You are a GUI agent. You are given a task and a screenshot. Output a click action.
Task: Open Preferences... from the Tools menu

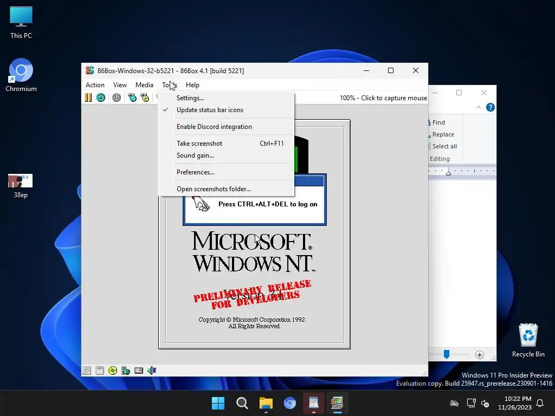(x=227, y=172)
